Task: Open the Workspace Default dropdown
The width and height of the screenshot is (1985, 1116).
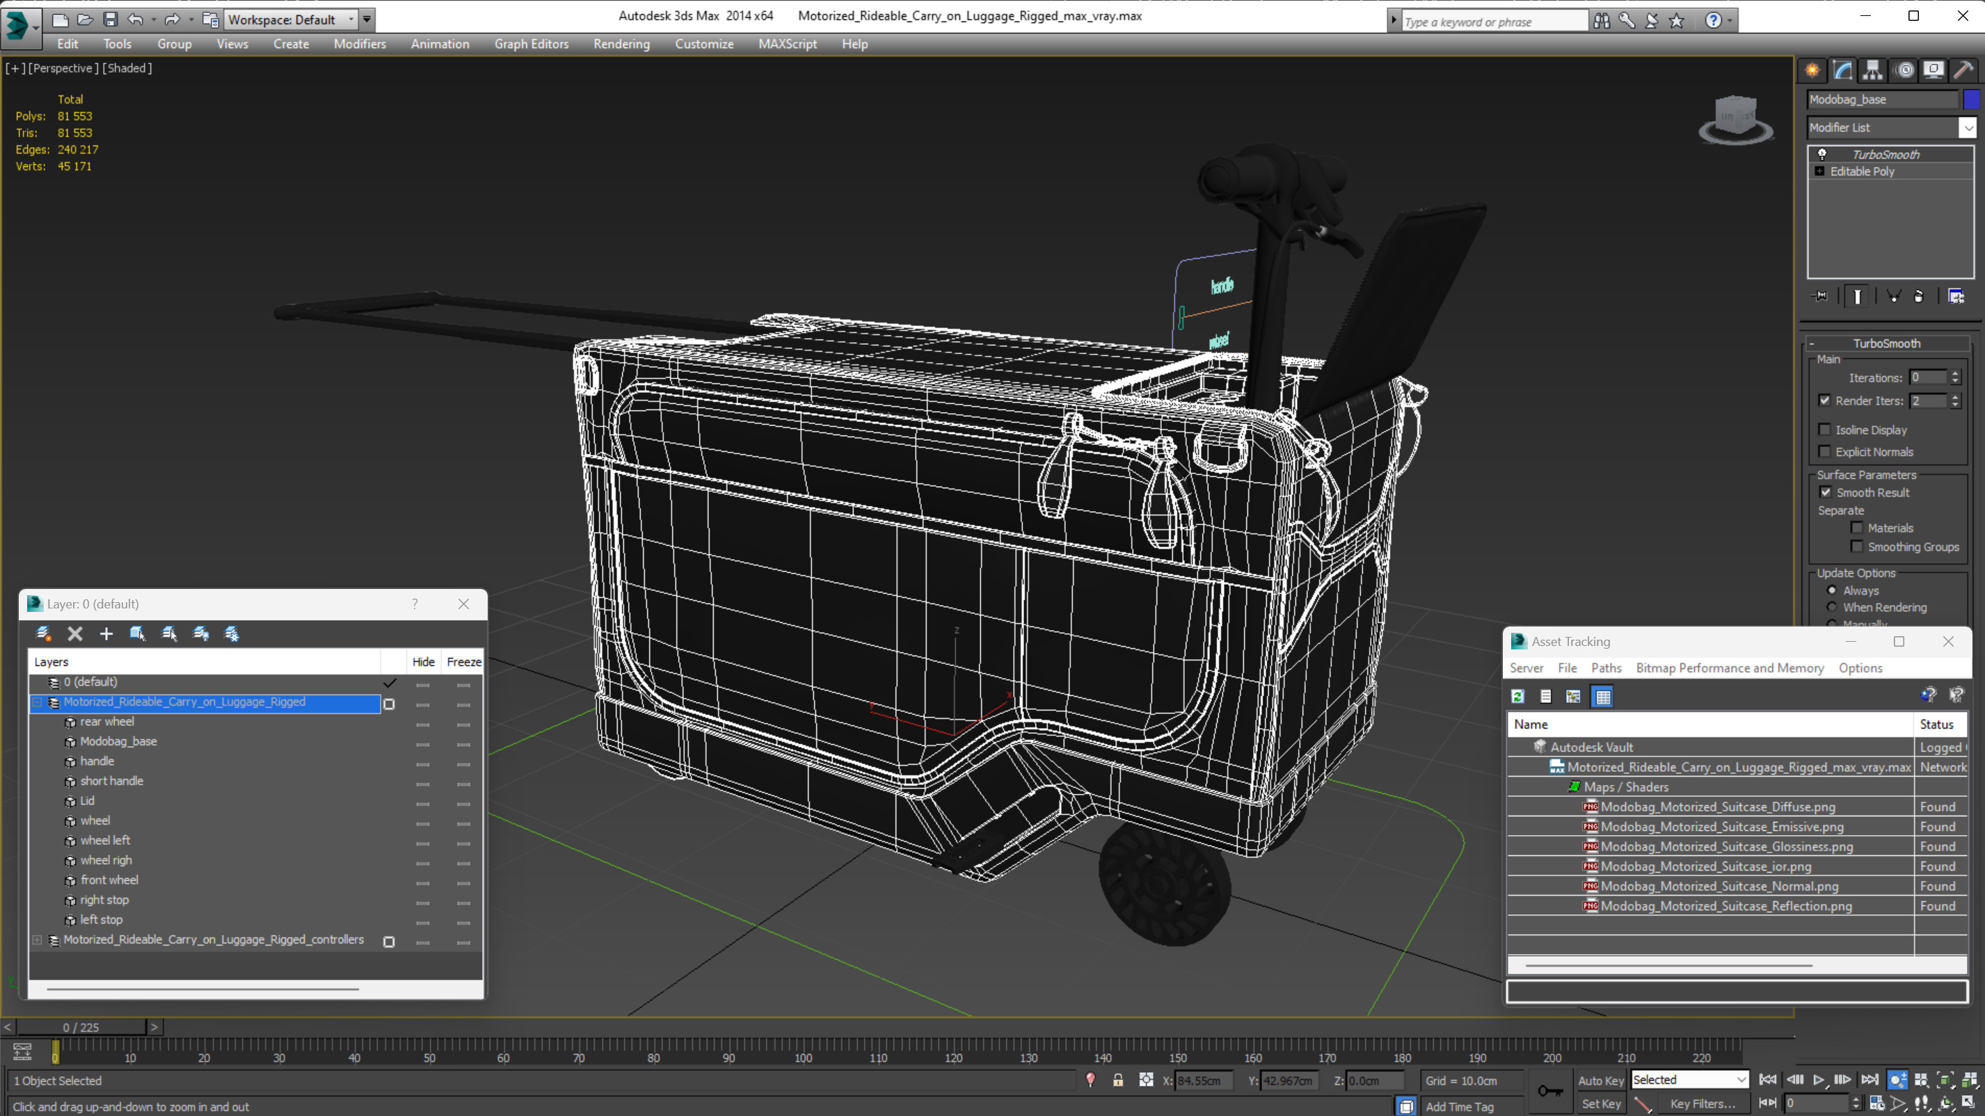Action: coord(292,19)
